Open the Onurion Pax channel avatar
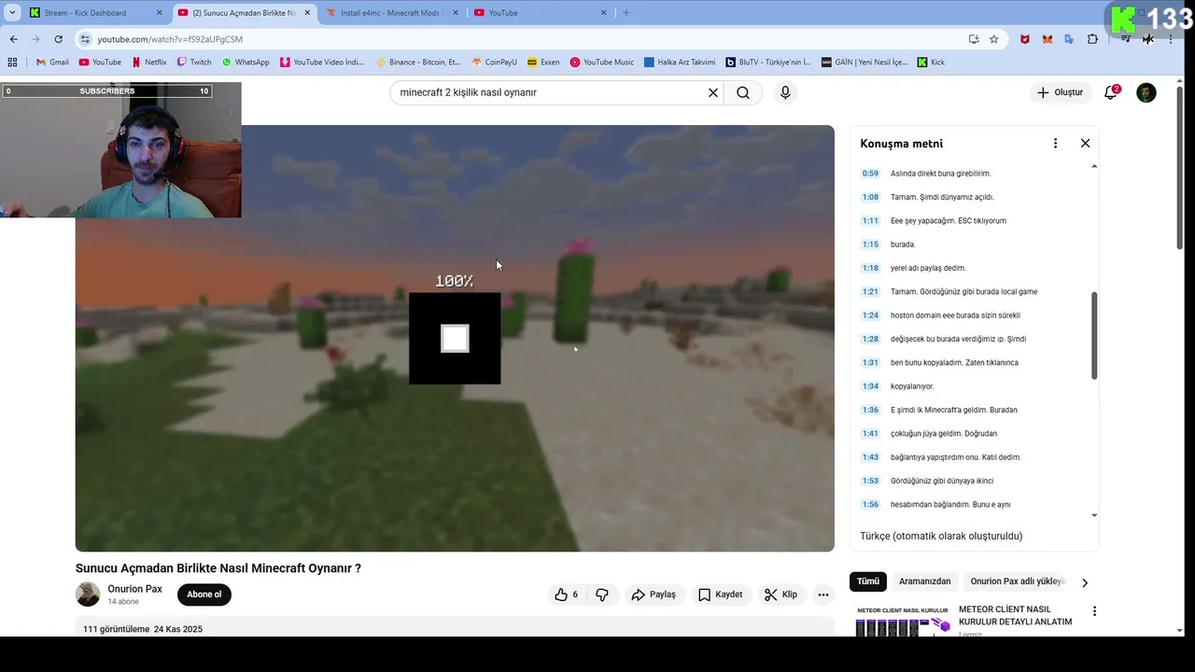 click(88, 595)
